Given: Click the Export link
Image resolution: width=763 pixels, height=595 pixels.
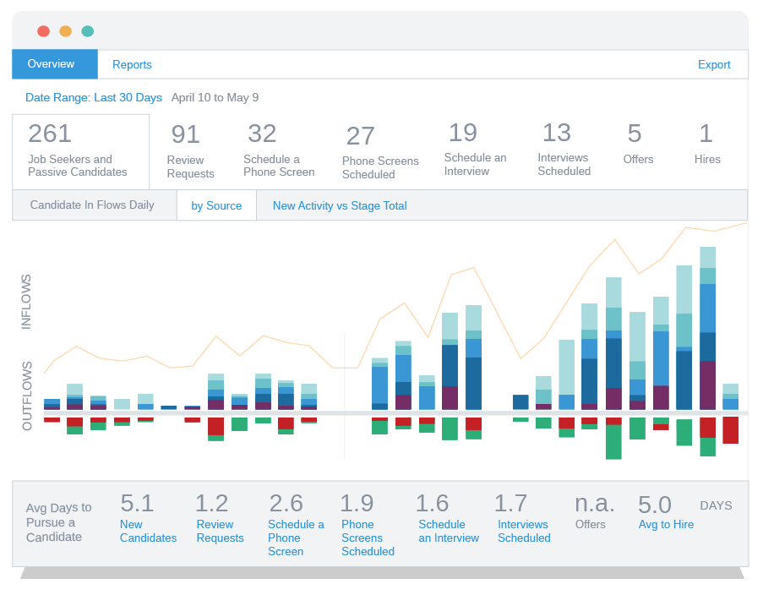Looking at the screenshot, I should click(714, 64).
